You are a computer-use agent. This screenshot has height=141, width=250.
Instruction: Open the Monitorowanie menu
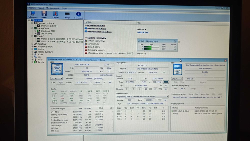click(x=52, y=8)
